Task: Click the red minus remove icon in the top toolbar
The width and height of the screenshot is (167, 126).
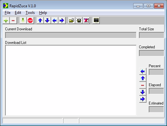Action: pos(13,21)
